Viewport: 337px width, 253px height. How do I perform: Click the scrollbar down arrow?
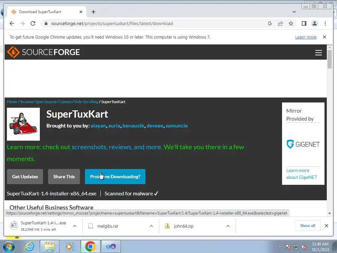329,213
